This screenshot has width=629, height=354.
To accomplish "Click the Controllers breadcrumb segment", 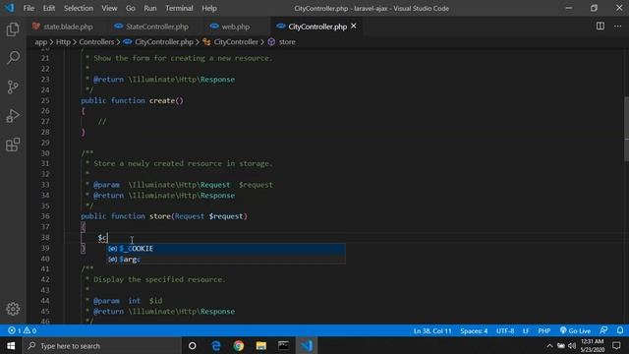I will point(96,41).
